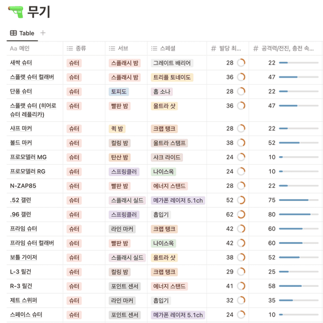Image resolution: width=323 pixels, height=323 pixels.
Task: Open the 프라임 슈터 컬래버 entry
Action: 32,243
